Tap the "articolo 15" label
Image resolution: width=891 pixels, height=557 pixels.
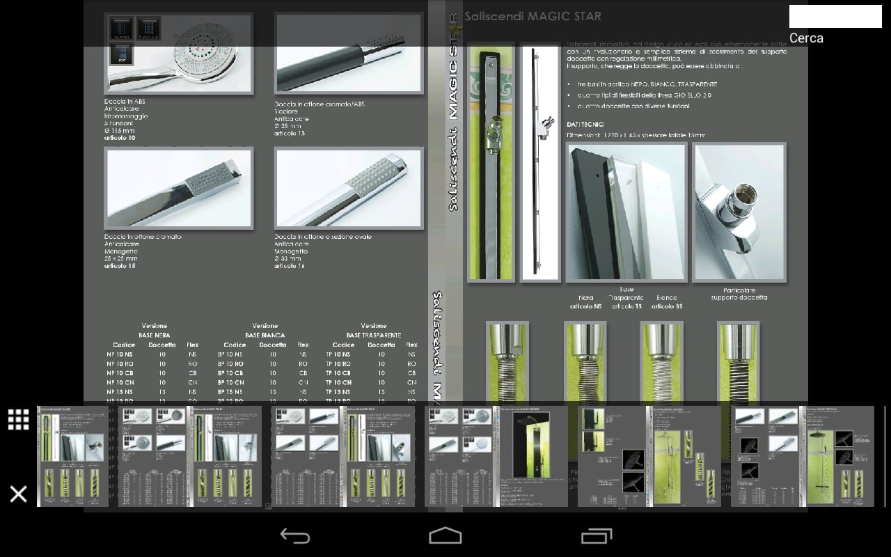point(120,266)
